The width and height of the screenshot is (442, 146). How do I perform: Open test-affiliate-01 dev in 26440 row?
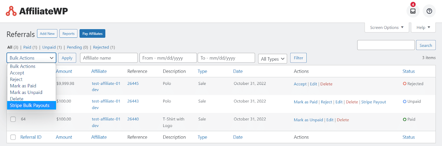coord(106,122)
